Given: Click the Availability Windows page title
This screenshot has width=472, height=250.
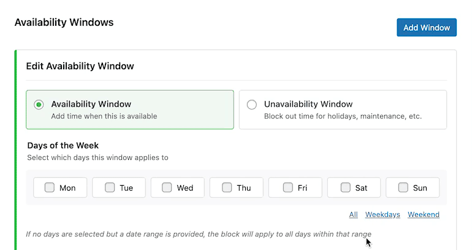Looking at the screenshot, I should coord(64,23).
